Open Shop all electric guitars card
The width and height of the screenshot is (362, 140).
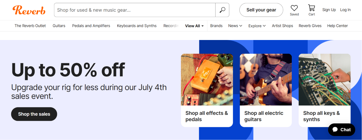click(x=266, y=90)
